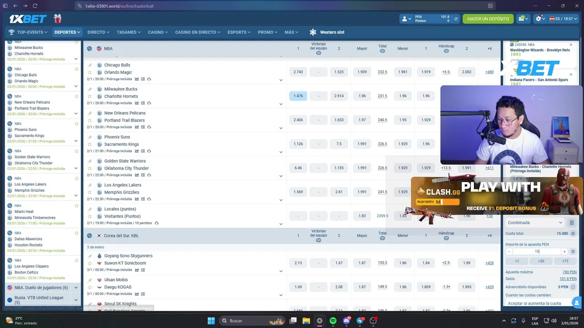This screenshot has width=584, height=328.
Task: Expand markets for Phoenix Suns–Sacramento Kings
Action: [281, 152]
